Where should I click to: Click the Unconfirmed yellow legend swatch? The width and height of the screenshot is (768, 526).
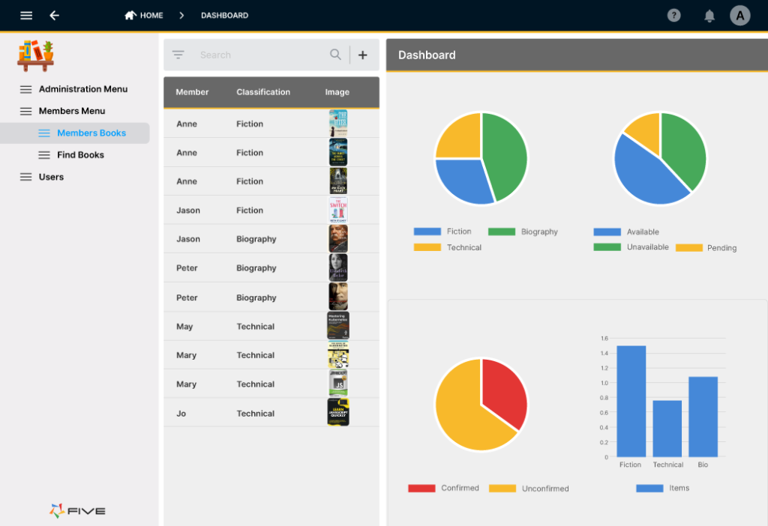point(502,489)
